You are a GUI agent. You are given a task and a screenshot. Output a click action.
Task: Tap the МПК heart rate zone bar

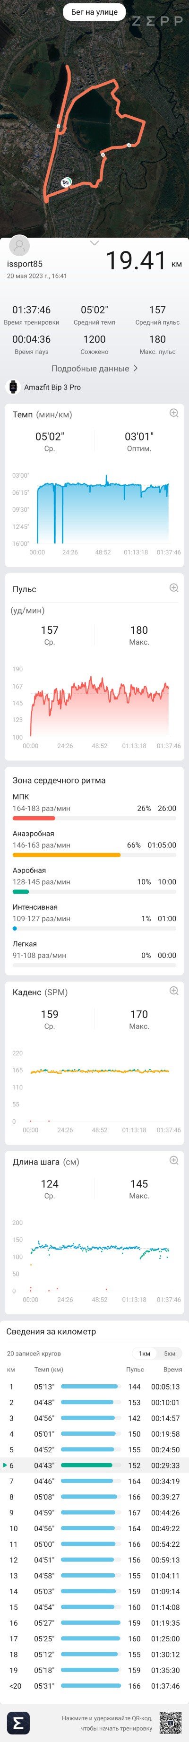(94, 818)
